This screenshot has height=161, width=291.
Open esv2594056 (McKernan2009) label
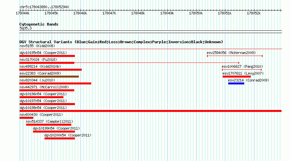[x=231, y=53]
